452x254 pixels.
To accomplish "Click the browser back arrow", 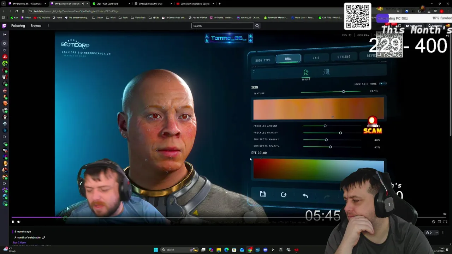I will pos(4,11).
